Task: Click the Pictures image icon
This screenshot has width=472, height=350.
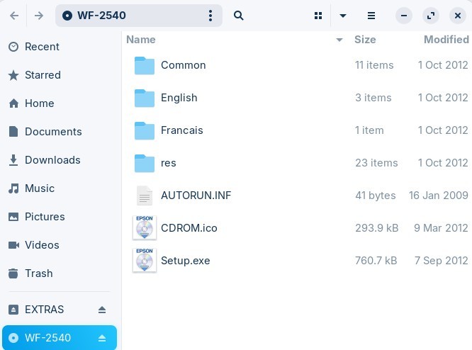Action: coord(13,217)
